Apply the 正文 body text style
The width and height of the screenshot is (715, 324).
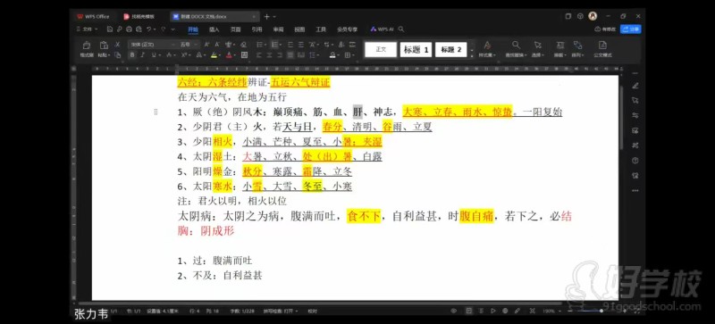(381, 50)
